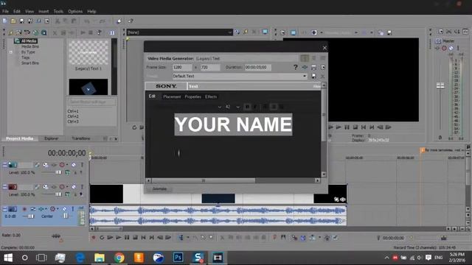The width and height of the screenshot is (472, 265).
Task: Open auto ripple dropdown arrow
Action: coord(319,238)
